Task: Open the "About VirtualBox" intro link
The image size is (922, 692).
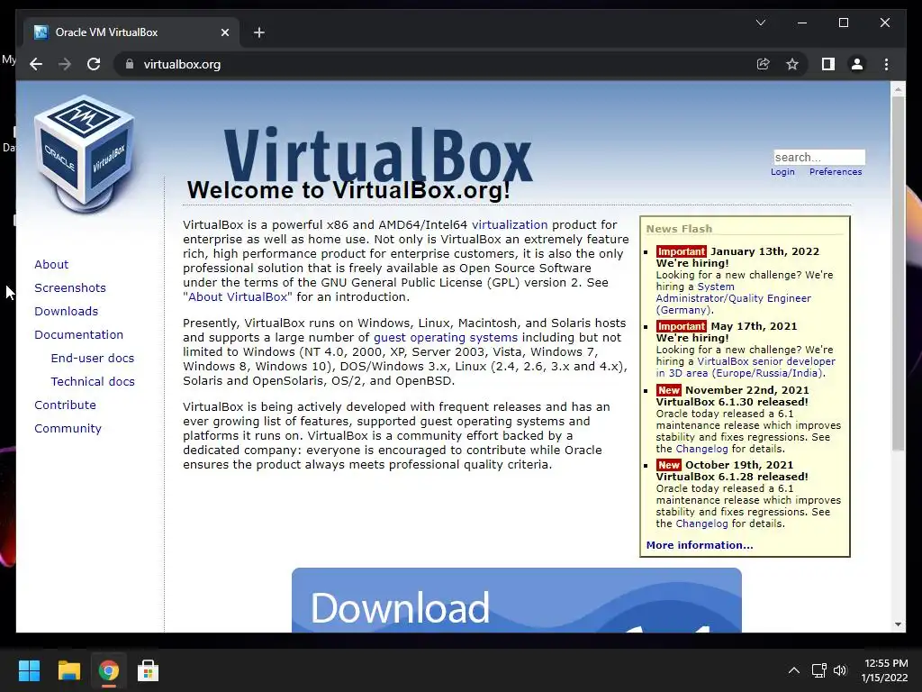Action: click(237, 297)
